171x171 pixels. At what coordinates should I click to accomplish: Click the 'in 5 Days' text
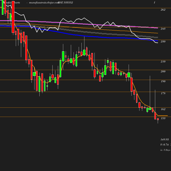(x=165, y=150)
